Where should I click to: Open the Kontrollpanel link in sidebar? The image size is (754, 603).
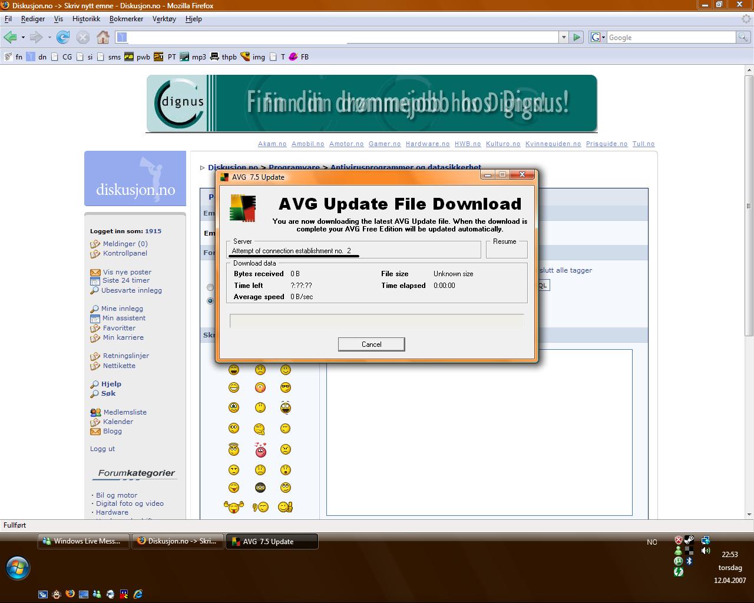125,253
